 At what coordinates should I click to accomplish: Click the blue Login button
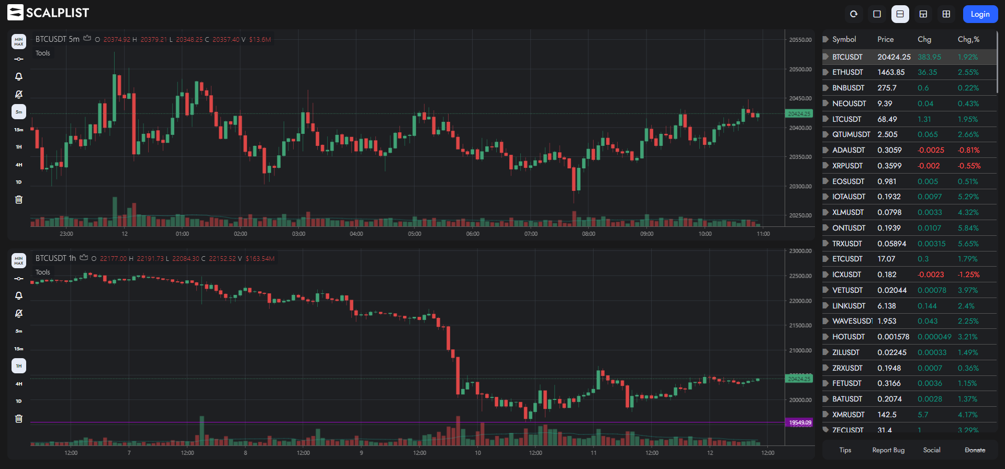point(980,14)
